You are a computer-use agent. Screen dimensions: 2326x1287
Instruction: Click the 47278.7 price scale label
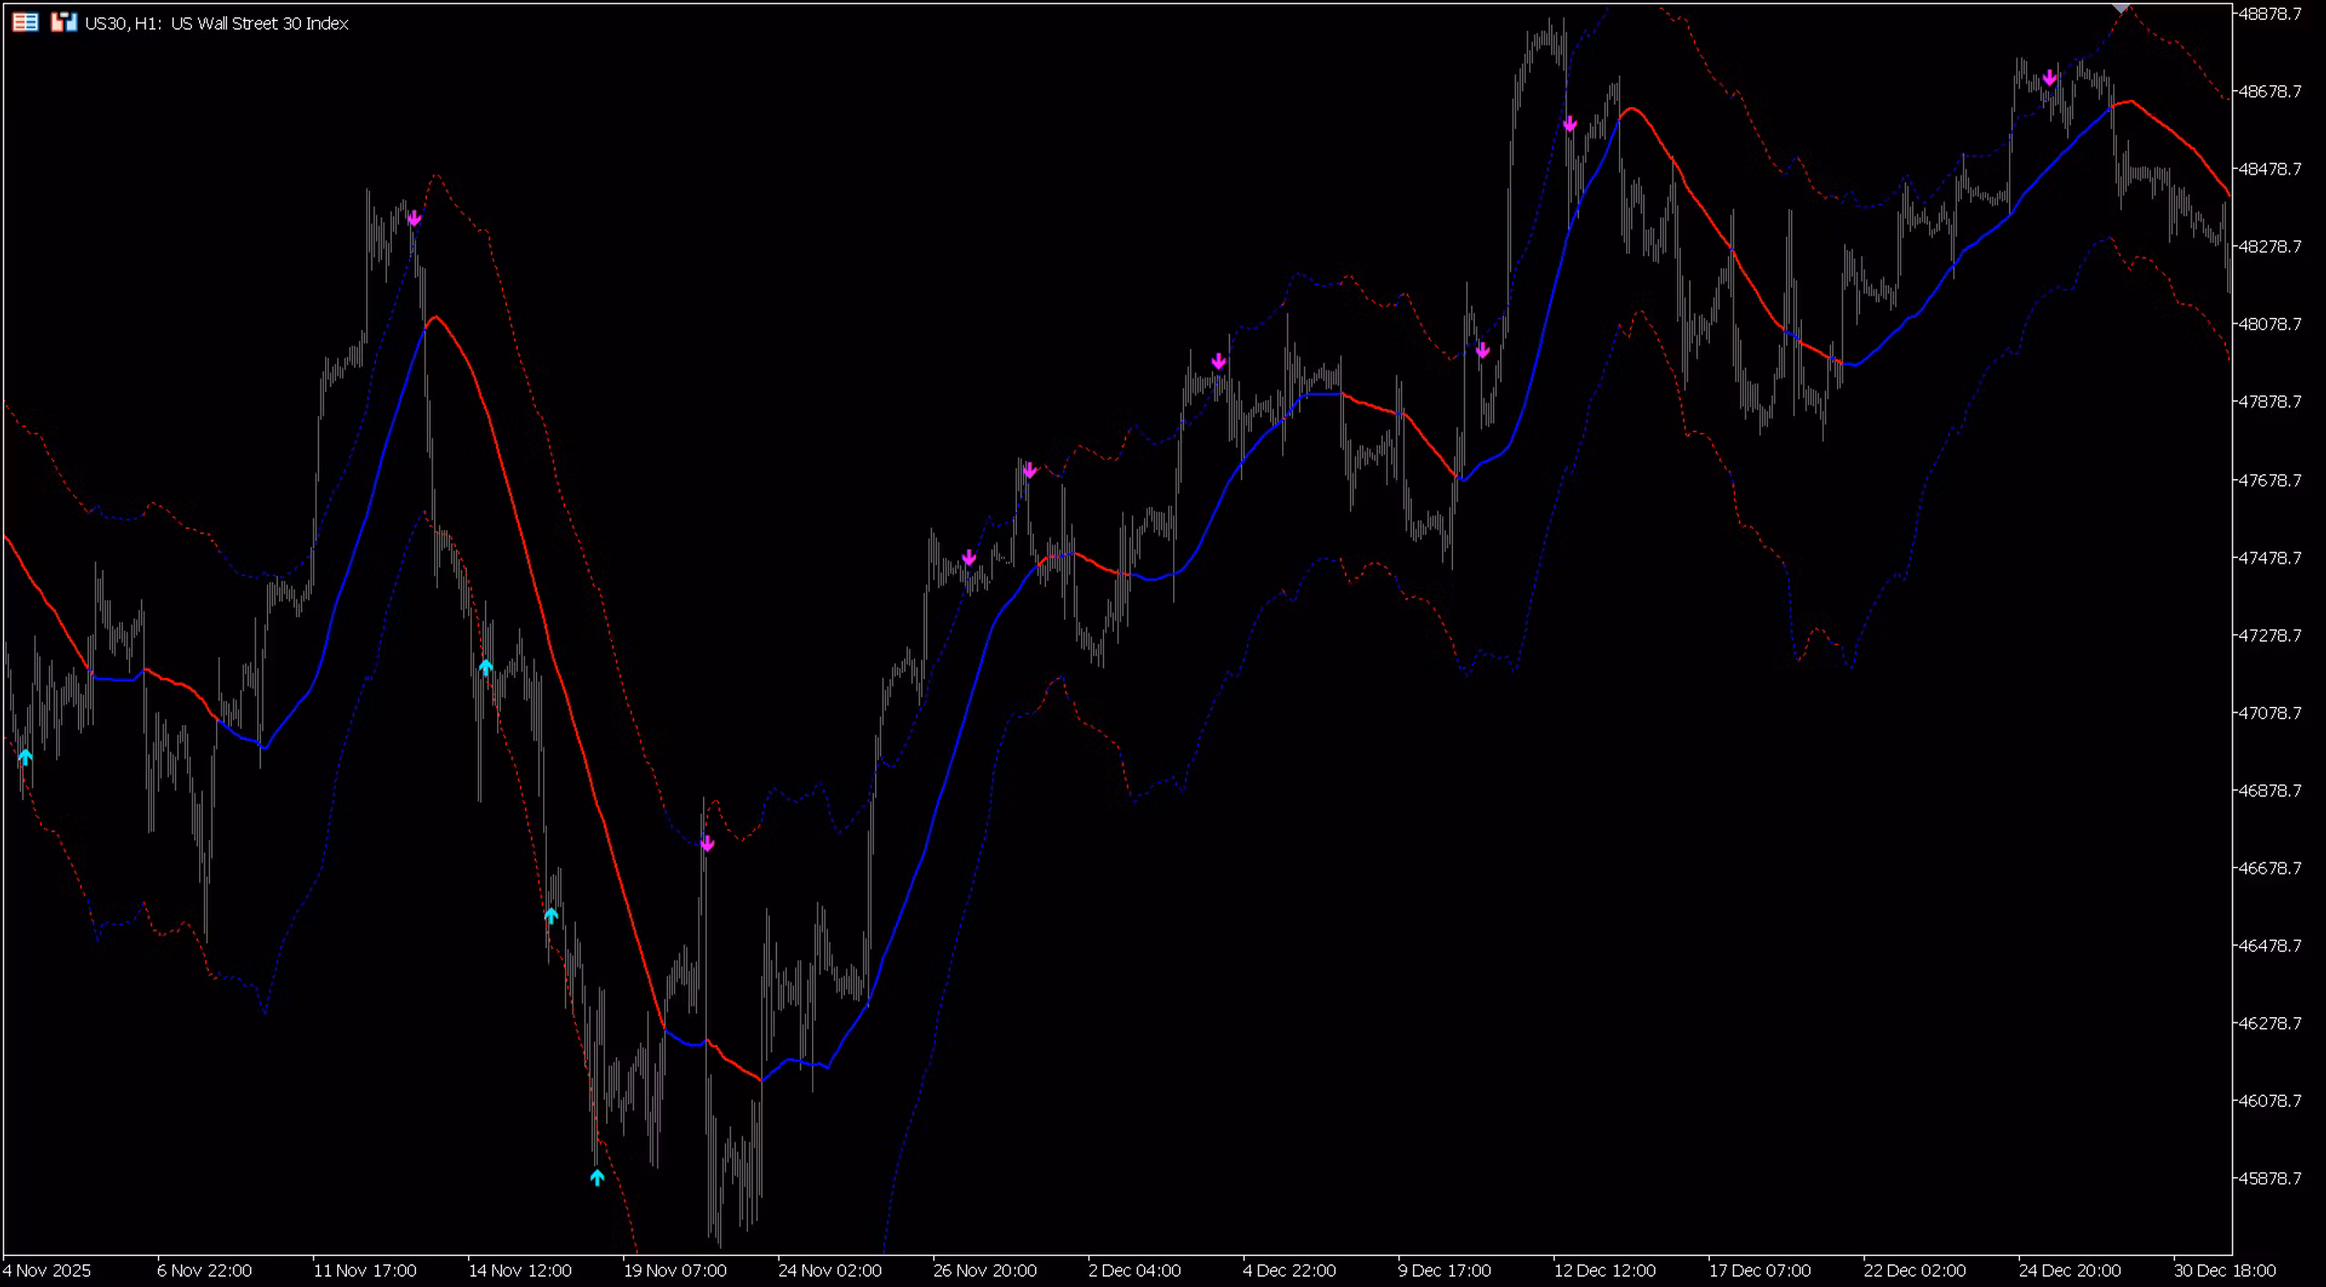point(2269,634)
